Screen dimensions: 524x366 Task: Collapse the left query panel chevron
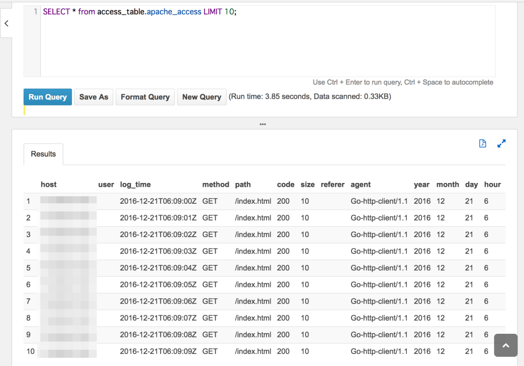pyautogui.click(x=7, y=23)
